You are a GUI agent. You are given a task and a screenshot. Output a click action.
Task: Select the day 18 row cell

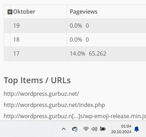(x=38, y=39)
